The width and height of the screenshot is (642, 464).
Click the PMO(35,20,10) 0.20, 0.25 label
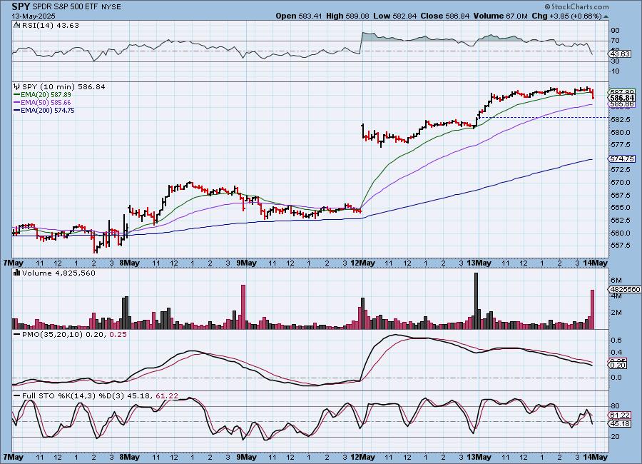[74, 335]
